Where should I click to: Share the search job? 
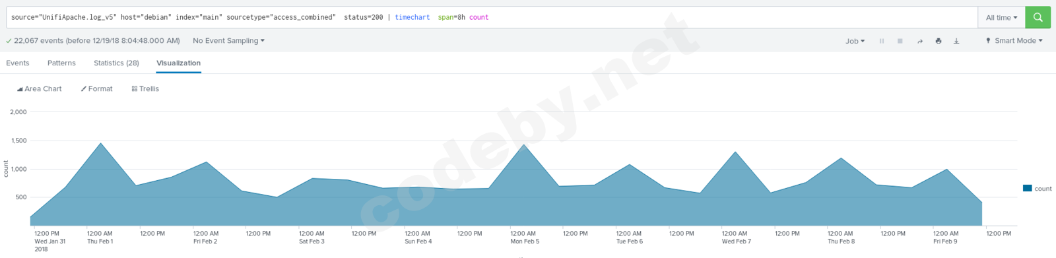pos(919,41)
